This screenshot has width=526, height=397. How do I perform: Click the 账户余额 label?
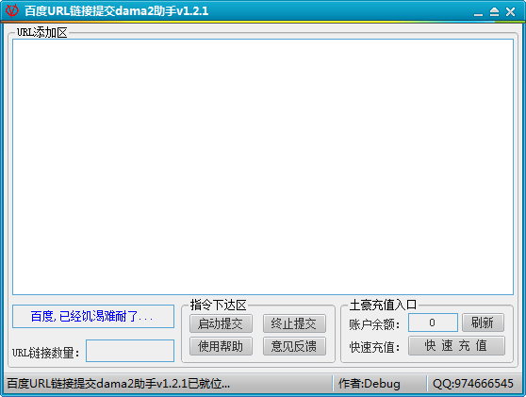[374, 324]
